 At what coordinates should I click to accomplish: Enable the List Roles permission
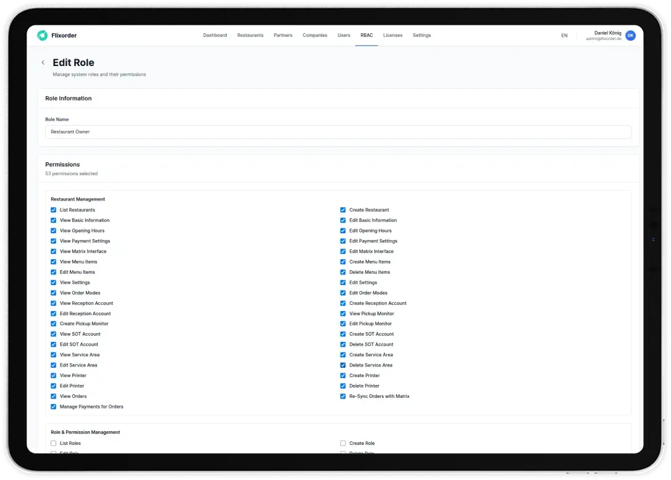pyautogui.click(x=54, y=443)
